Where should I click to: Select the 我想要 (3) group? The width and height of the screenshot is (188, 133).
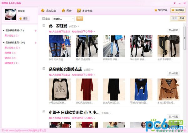[x=10, y=53]
